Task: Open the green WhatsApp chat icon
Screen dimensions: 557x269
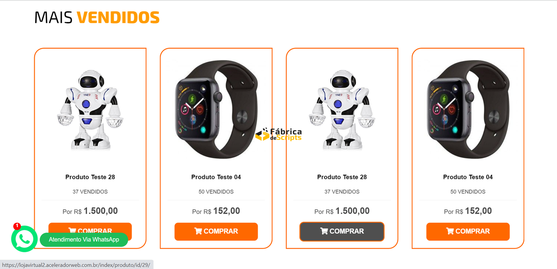Action: tap(24, 239)
